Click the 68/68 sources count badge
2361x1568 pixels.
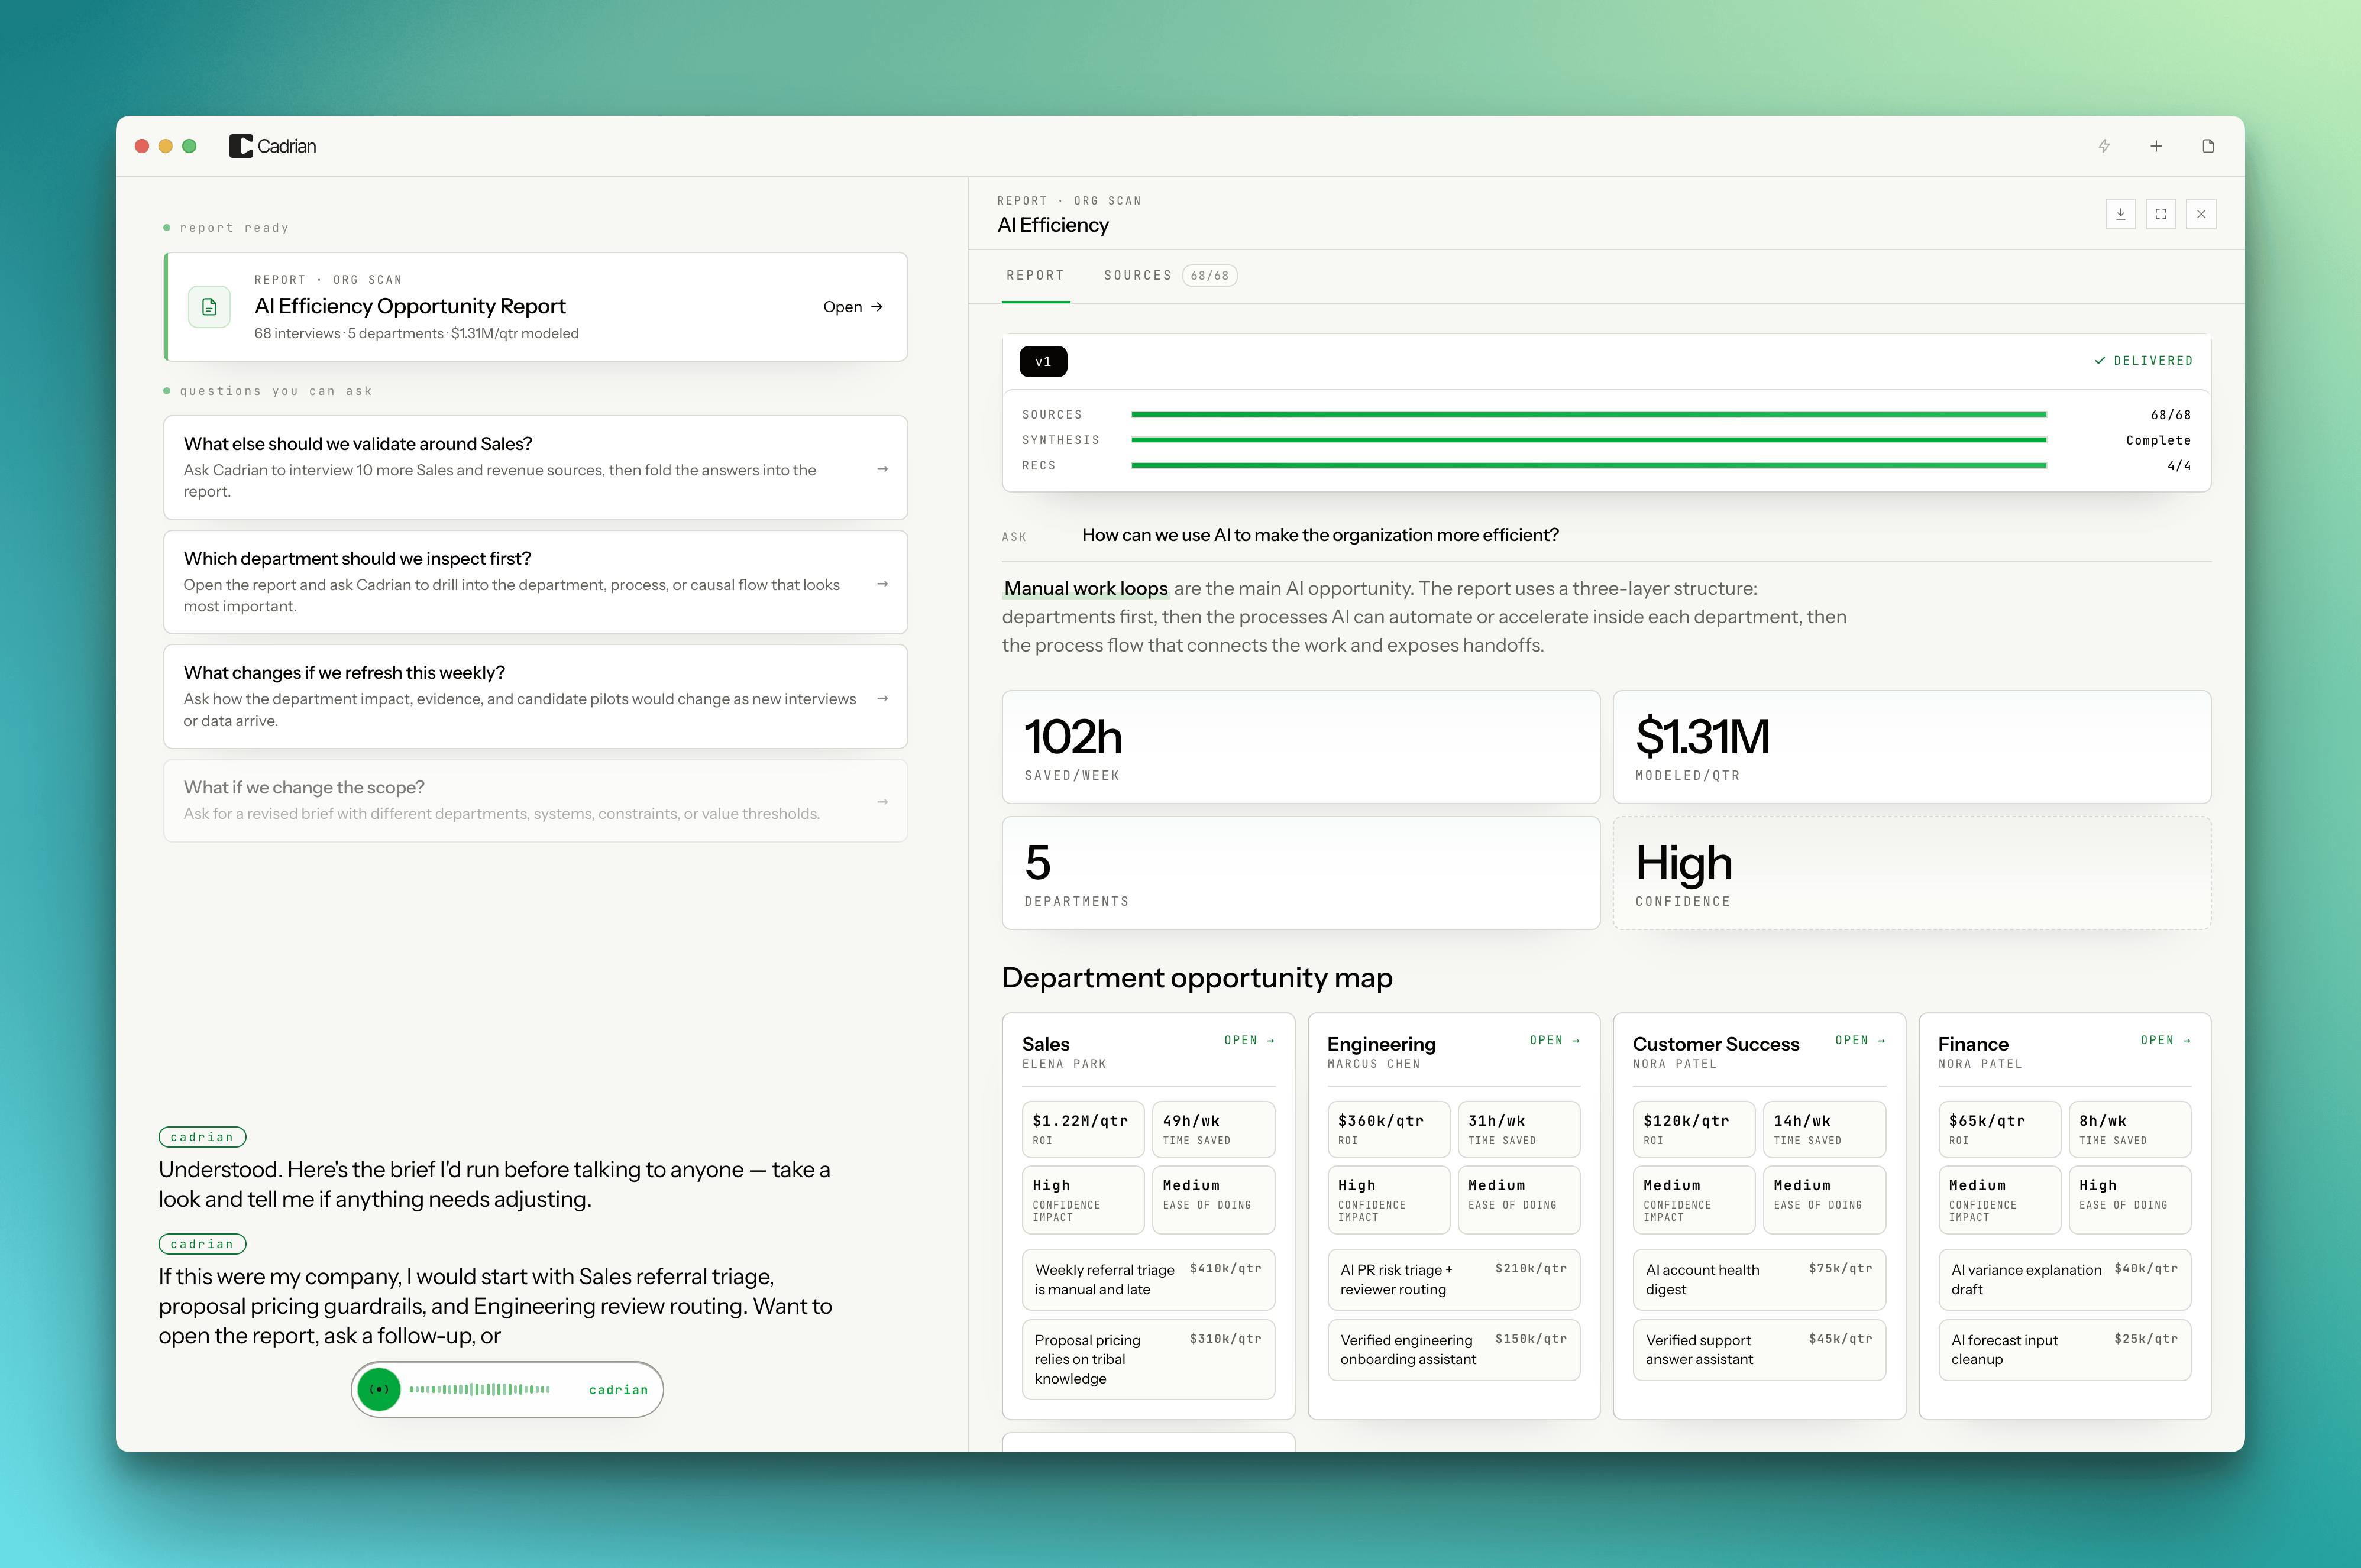(x=1209, y=276)
